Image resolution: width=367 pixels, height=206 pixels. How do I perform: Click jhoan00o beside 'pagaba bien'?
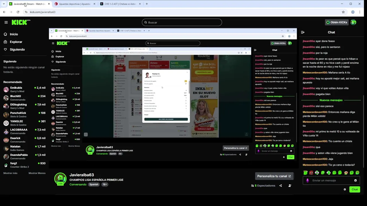click(x=309, y=94)
